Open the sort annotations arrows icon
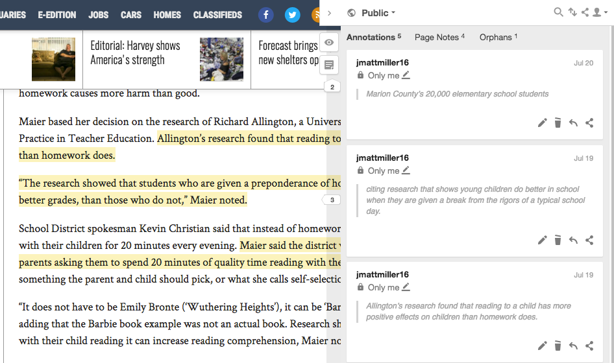The height and width of the screenshot is (363, 614). point(572,12)
